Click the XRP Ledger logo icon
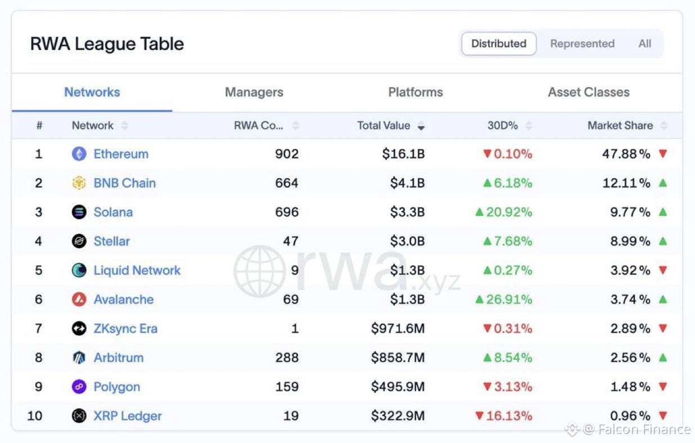The width and height of the screenshot is (695, 443). [x=79, y=416]
